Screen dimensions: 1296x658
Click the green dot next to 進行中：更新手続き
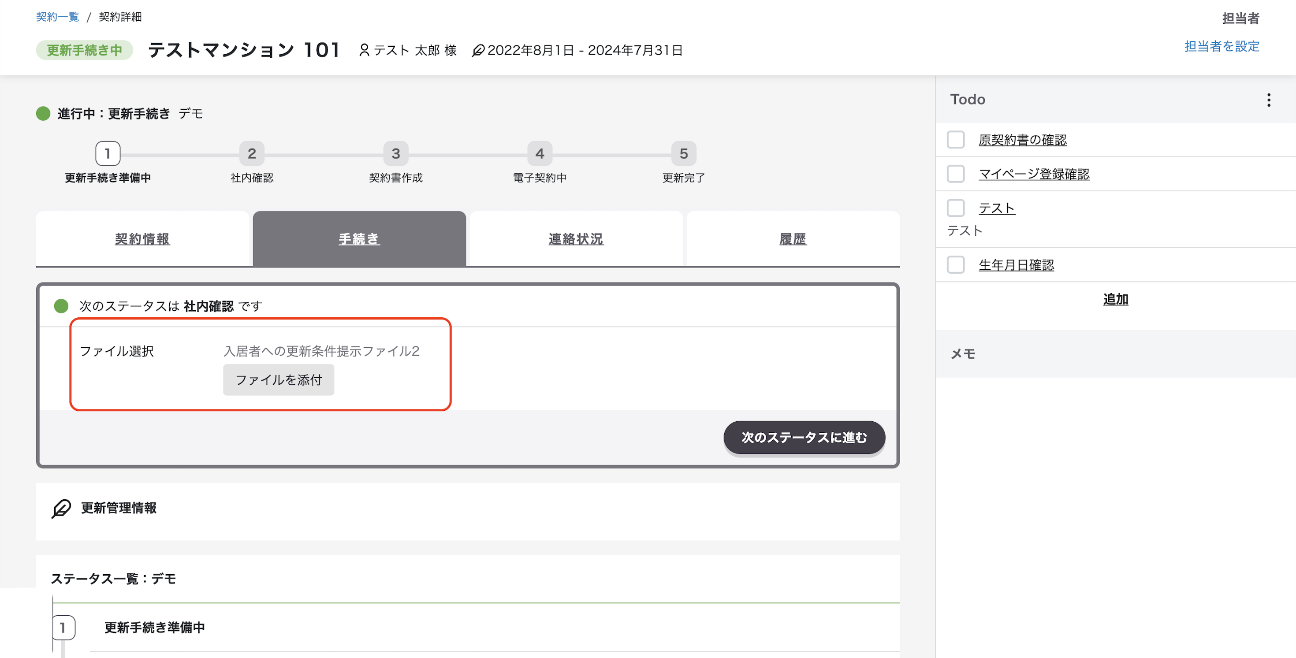[43, 114]
